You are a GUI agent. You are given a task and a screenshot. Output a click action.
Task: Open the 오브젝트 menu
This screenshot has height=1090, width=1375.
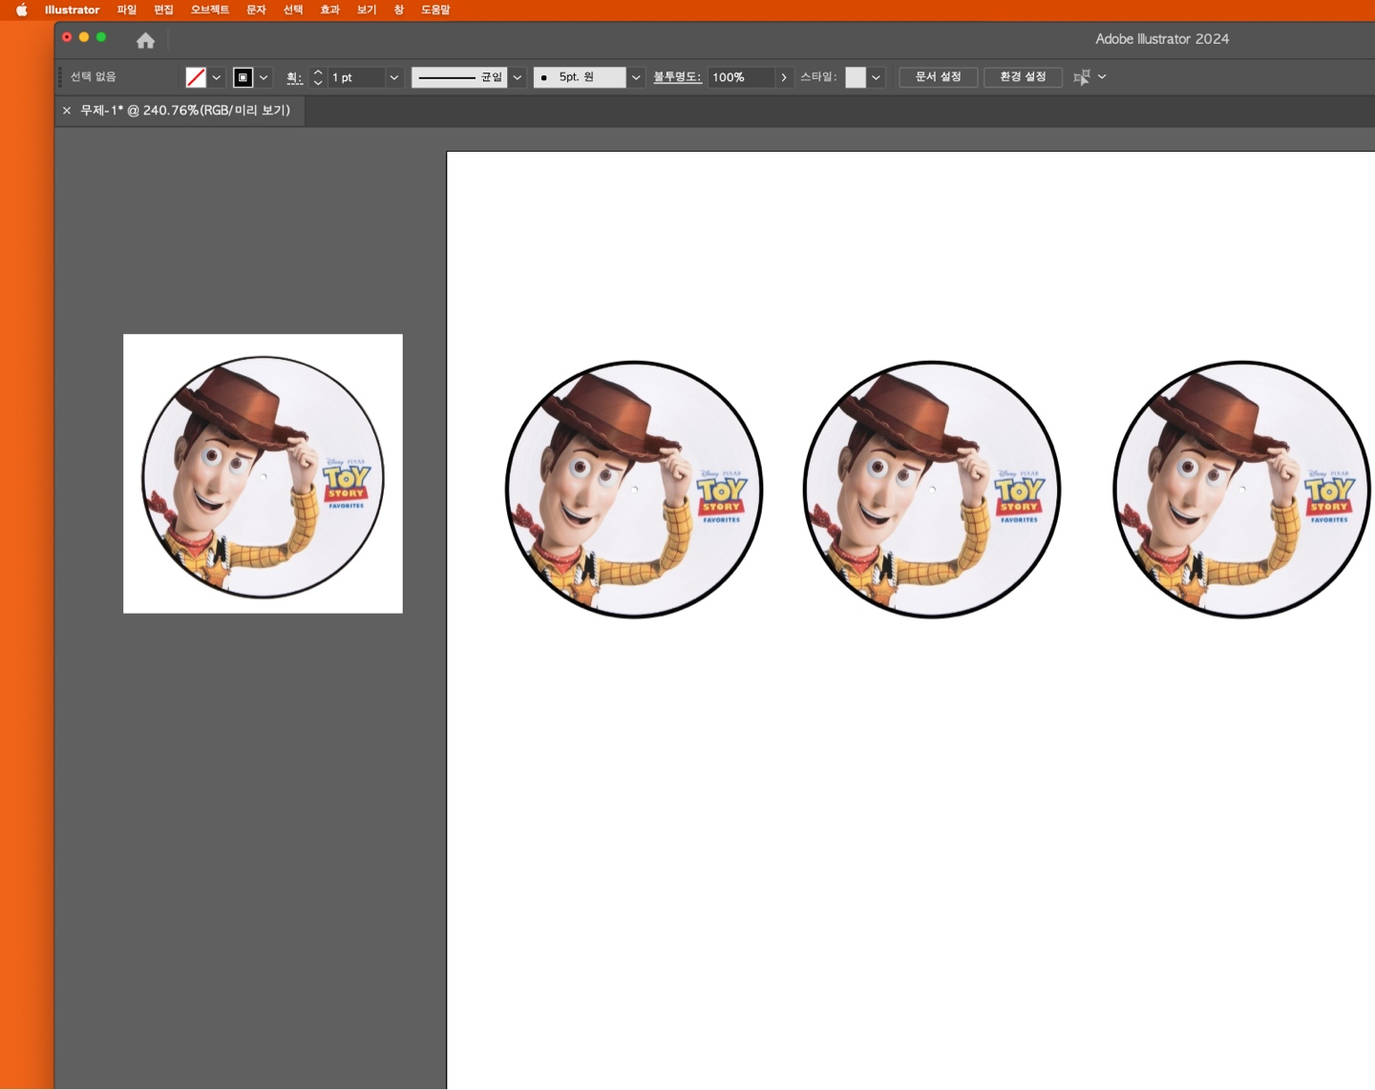(x=210, y=10)
